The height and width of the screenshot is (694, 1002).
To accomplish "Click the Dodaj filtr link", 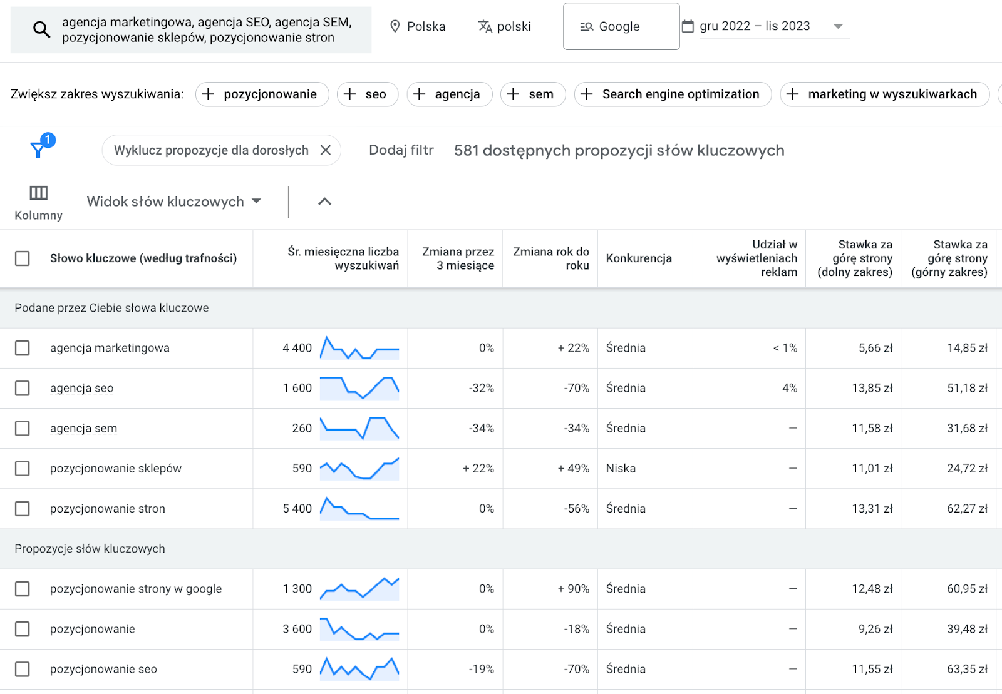I will click(x=401, y=150).
